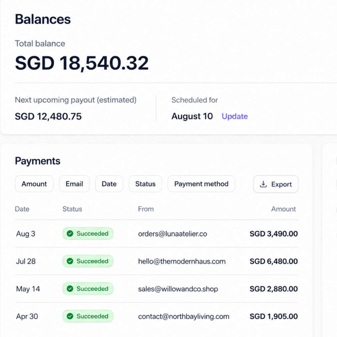Click the Amount column header
The image size is (337, 337).
[283, 209]
